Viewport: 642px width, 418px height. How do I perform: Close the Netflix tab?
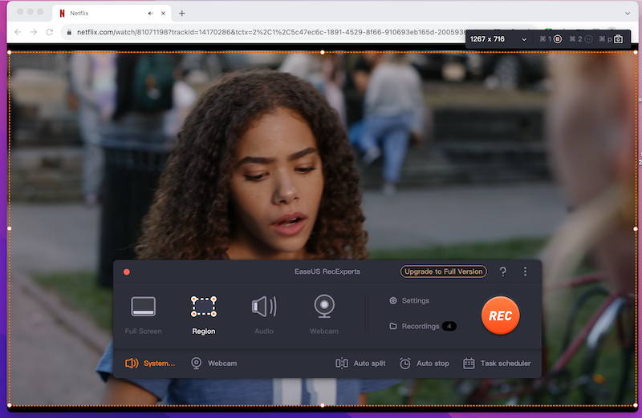163,13
